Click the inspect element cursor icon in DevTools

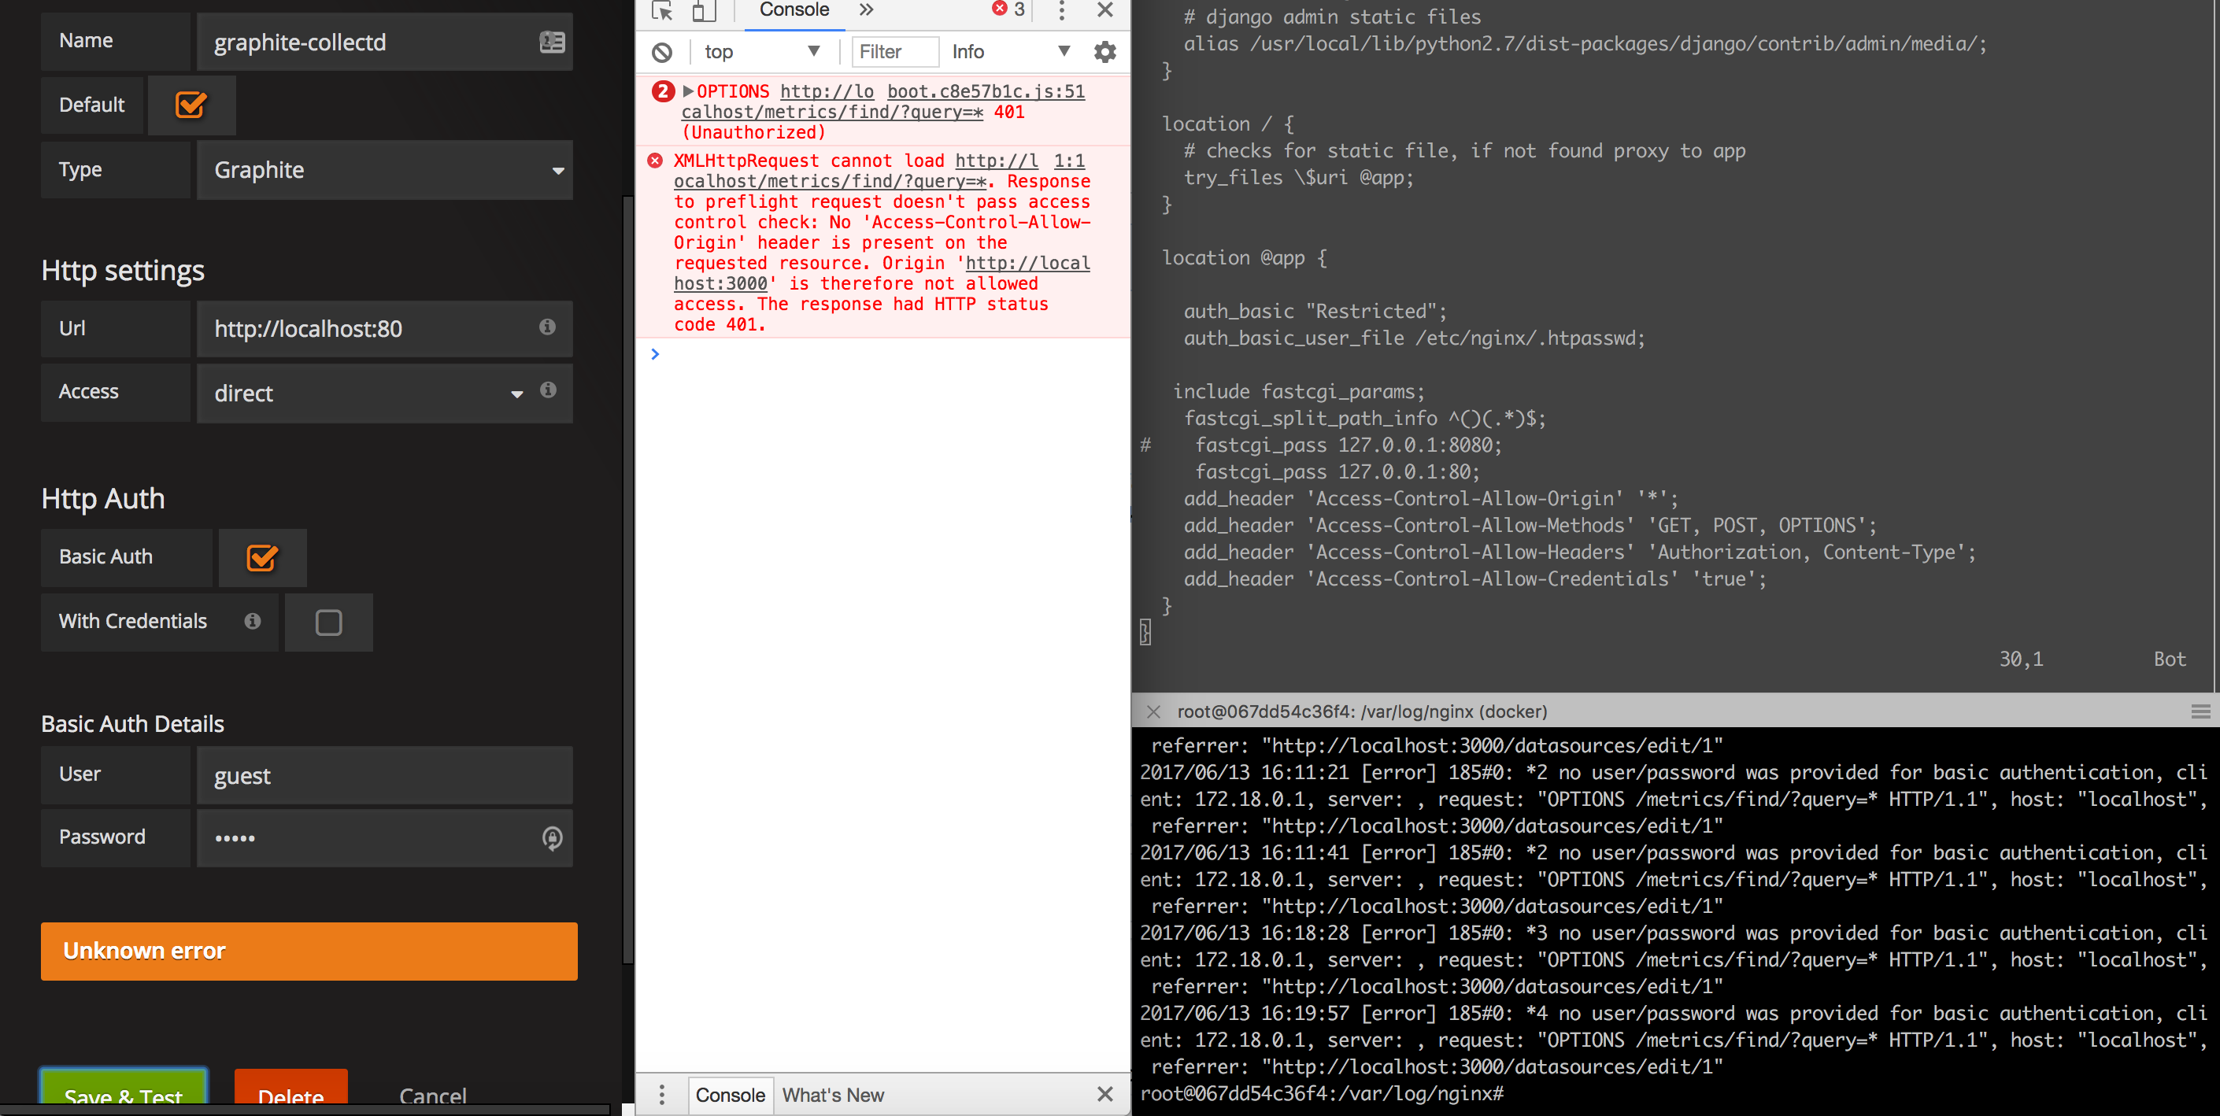click(662, 10)
